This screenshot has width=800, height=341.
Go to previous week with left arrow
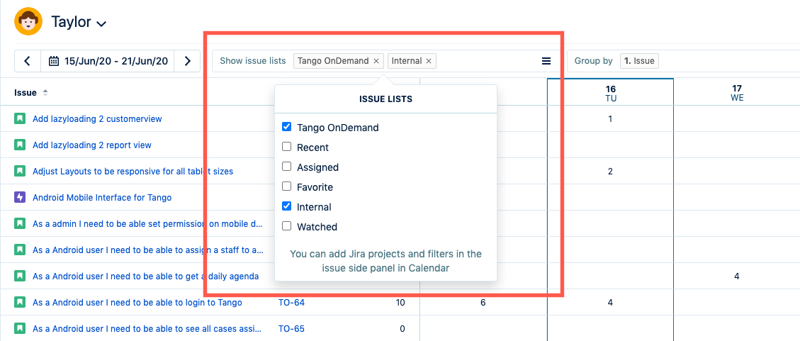point(27,61)
